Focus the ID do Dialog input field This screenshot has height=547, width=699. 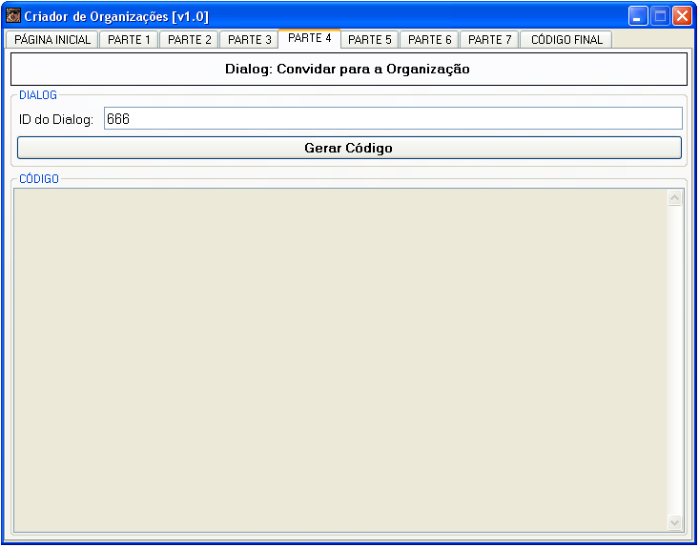pos(393,118)
